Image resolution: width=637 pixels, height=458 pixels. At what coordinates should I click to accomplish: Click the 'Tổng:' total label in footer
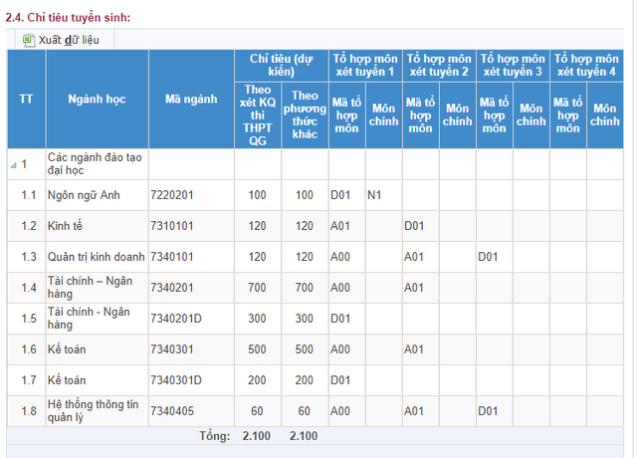point(214,436)
